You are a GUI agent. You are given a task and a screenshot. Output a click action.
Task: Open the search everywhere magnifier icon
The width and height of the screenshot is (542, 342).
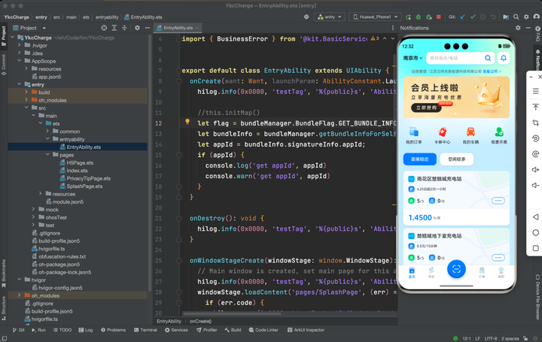[516, 17]
